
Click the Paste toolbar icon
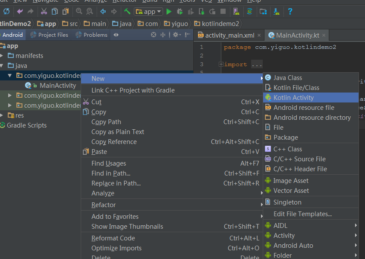(66, 11)
